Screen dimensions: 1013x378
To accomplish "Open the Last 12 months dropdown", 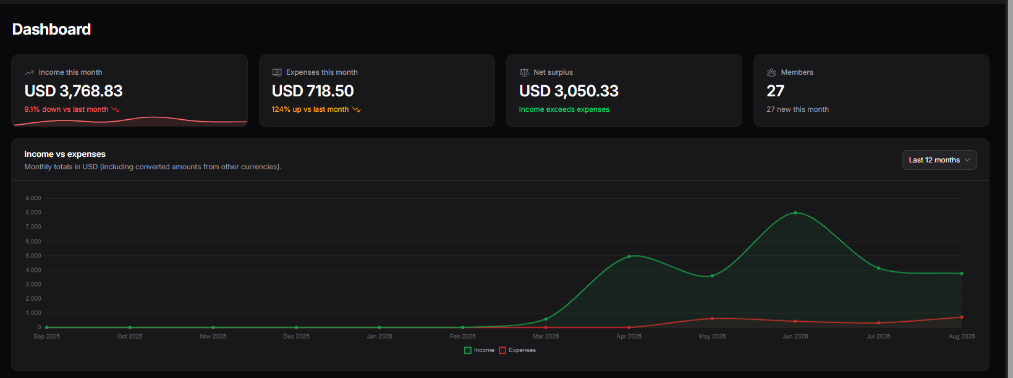I will tap(939, 160).
